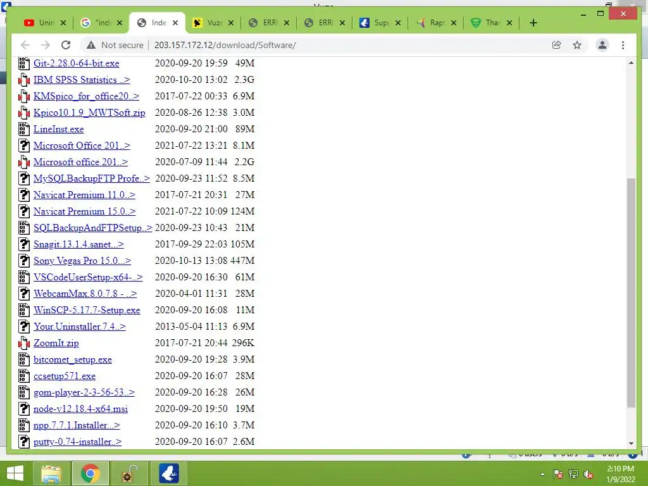Image resolution: width=648 pixels, height=486 pixels.
Task: Click the vertical scrollbar thumb
Action: pyautogui.click(x=631, y=293)
